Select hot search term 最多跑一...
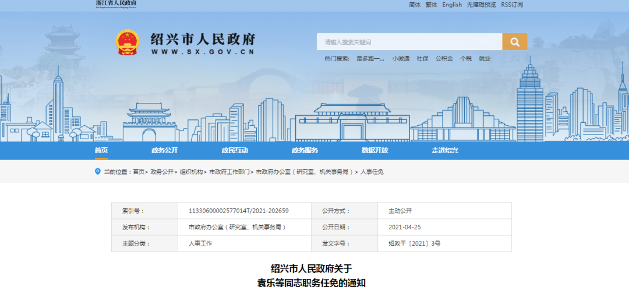This screenshot has width=629, height=287. [370, 59]
